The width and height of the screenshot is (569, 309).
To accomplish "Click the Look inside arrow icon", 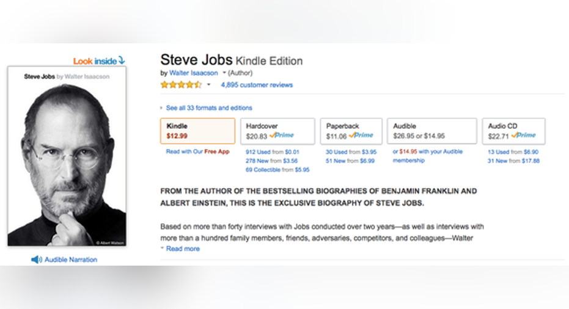I will pyautogui.click(x=122, y=60).
